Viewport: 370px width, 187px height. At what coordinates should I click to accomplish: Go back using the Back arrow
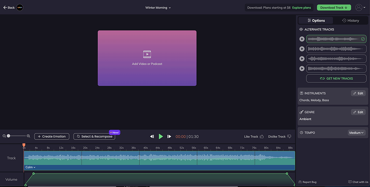pyautogui.click(x=9, y=8)
